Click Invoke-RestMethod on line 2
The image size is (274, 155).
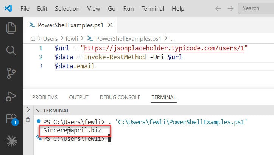[x=115, y=57]
